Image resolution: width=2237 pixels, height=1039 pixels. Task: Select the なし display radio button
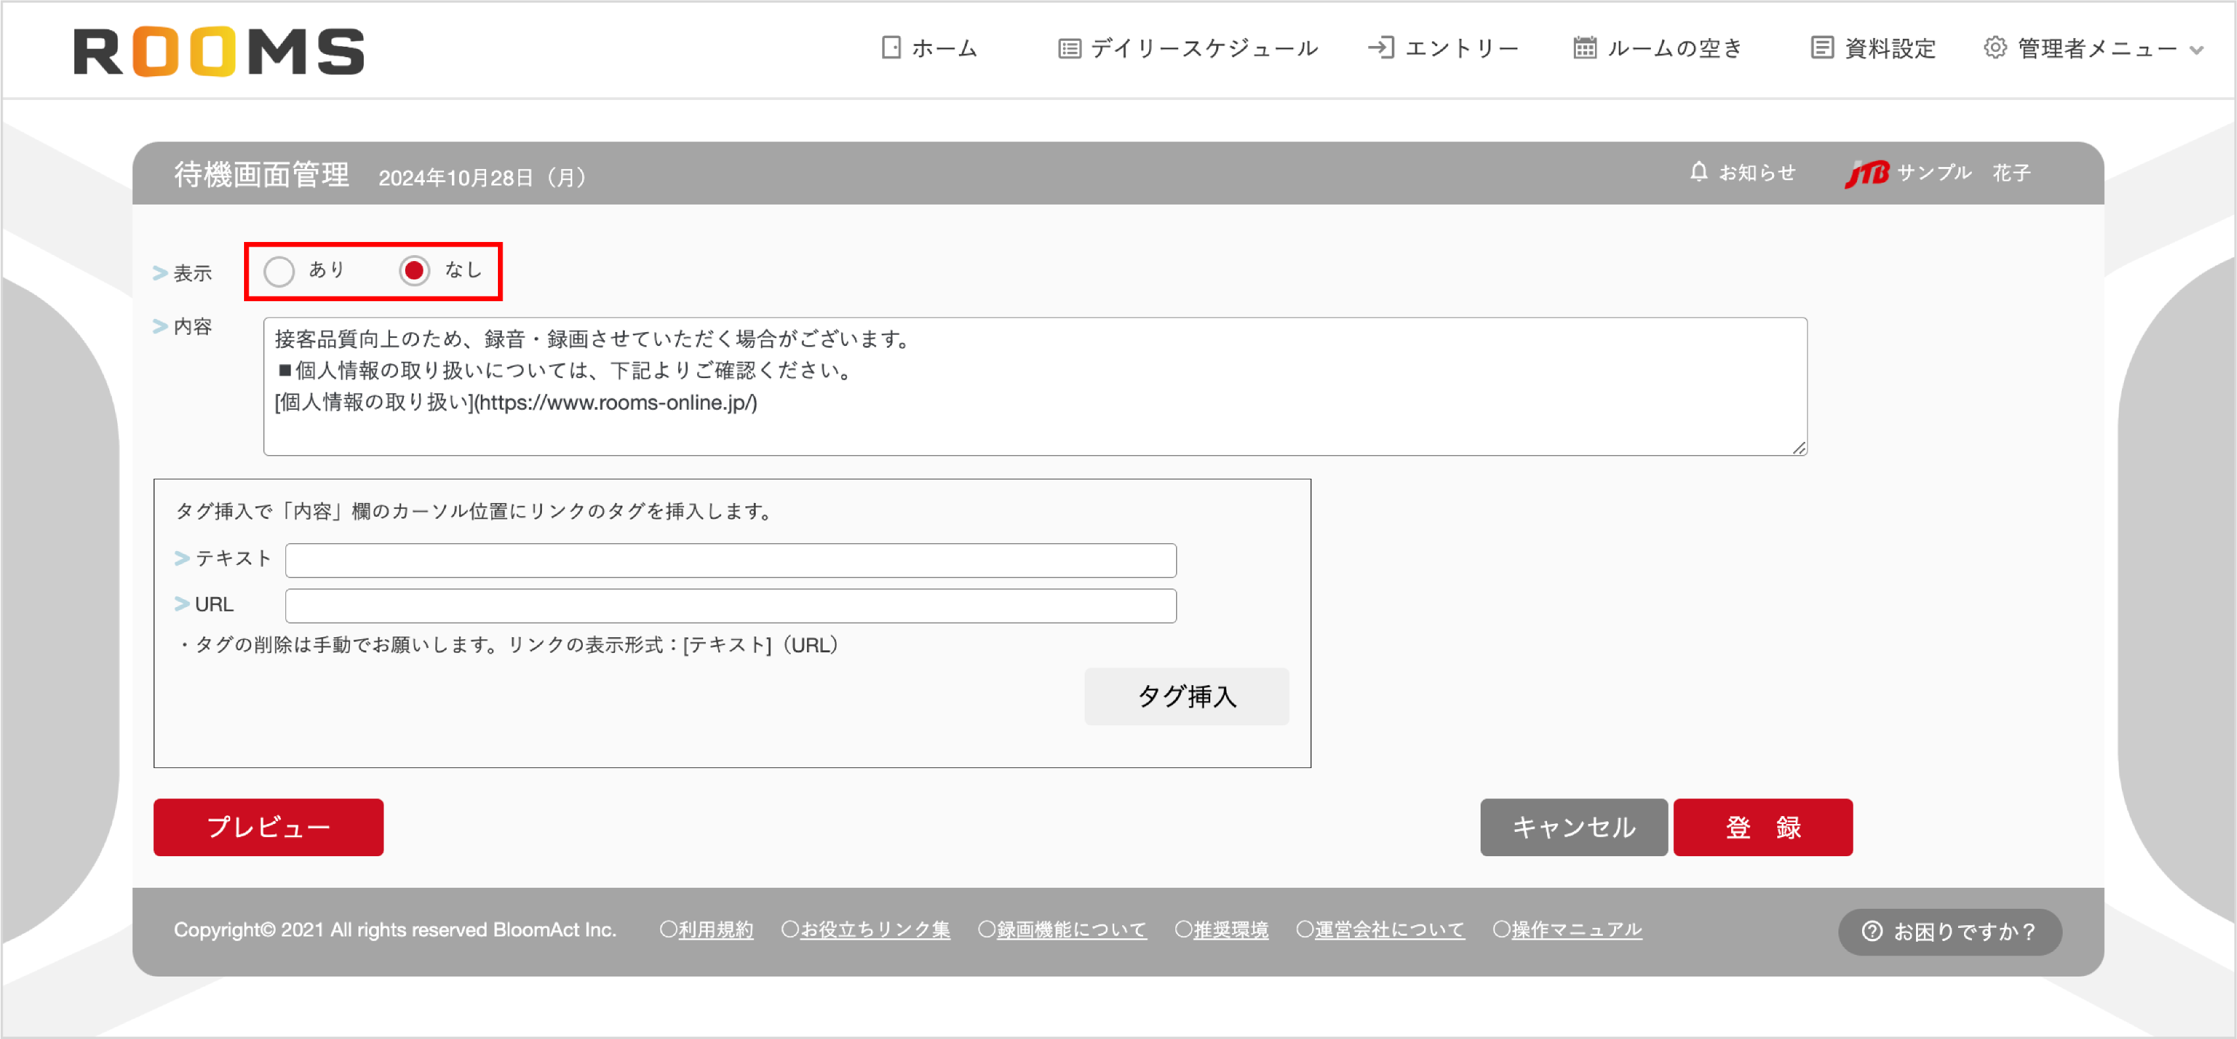(x=415, y=271)
